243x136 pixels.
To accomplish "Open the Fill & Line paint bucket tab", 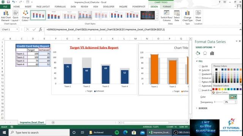I will point(198,53).
